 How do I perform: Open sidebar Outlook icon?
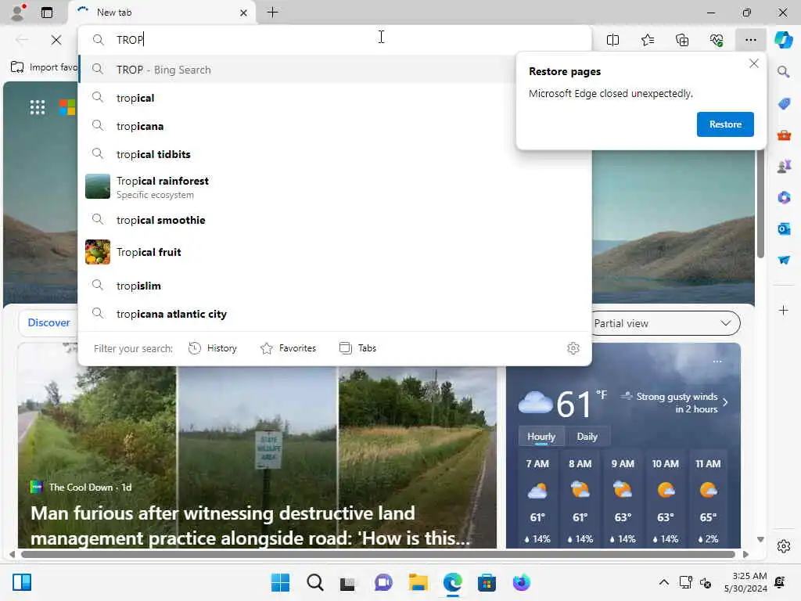[784, 229]
